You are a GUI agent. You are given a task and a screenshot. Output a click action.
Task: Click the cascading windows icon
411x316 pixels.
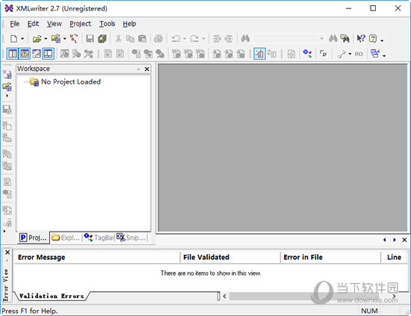point(375,54)
